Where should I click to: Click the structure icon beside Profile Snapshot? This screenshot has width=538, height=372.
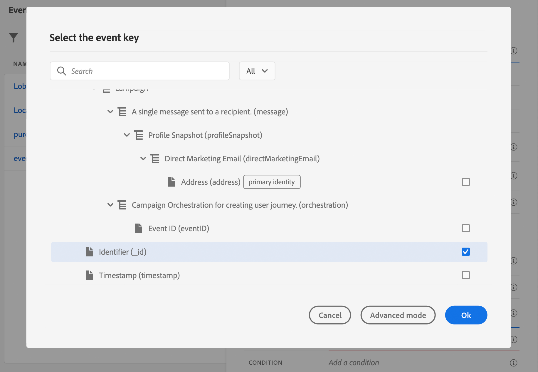point(139,135)
